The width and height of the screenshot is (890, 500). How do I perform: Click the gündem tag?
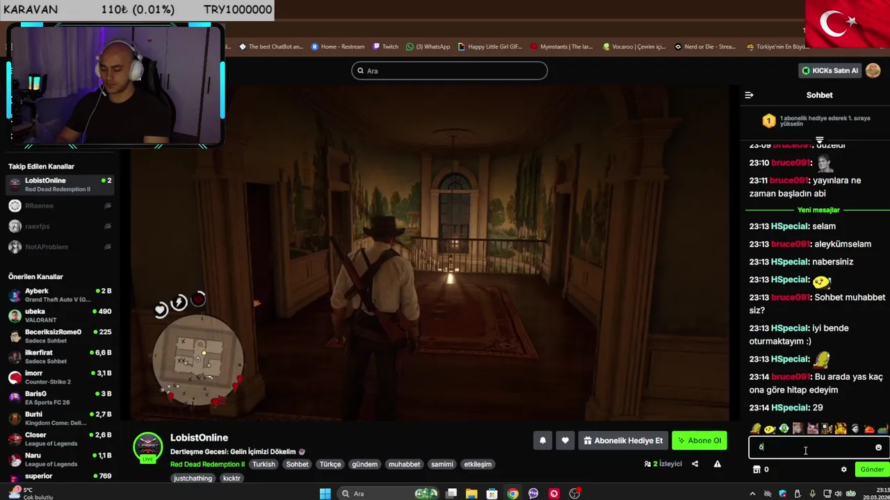tap(364, 464)
